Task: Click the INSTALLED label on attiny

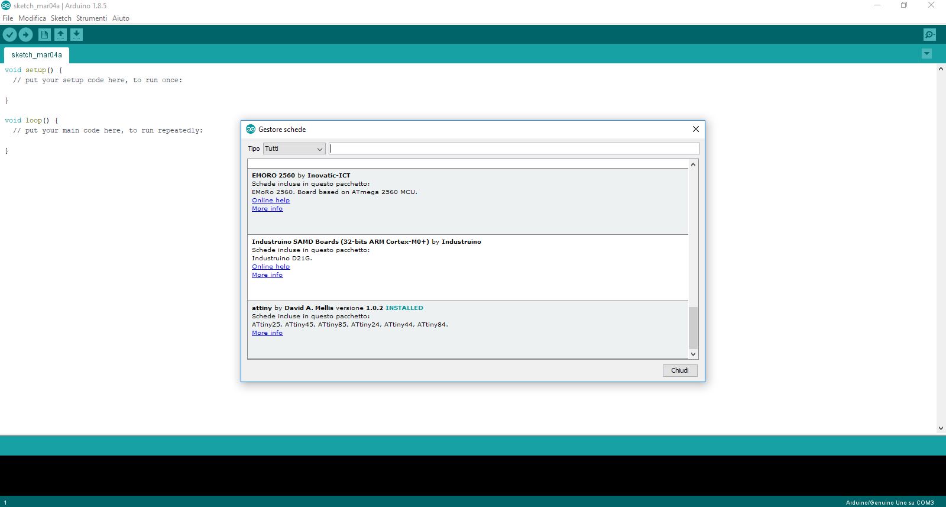Action: coord(404,308)
